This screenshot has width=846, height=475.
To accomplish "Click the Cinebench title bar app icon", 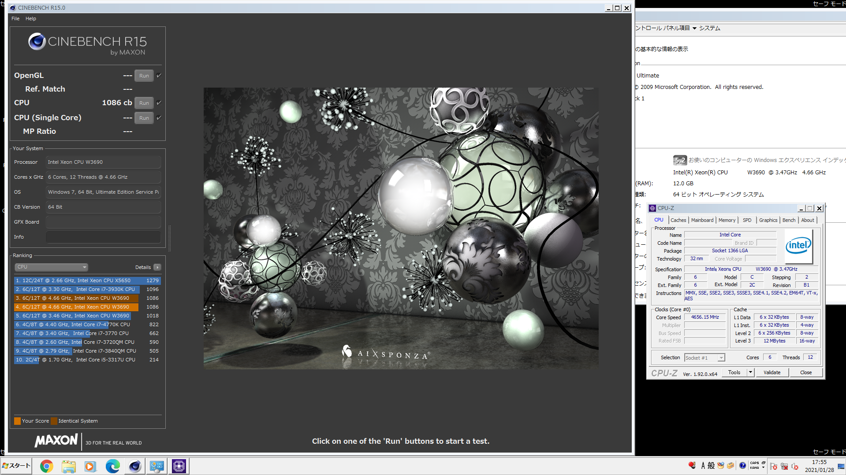I will point(13,7).
